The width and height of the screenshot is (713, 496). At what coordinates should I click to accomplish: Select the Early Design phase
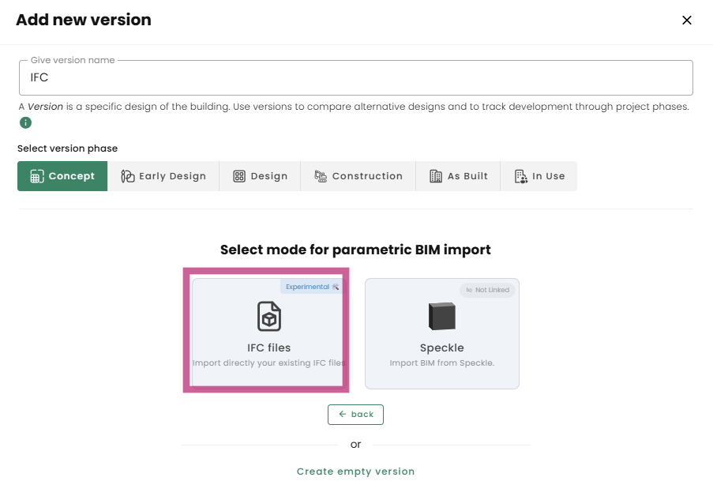pos(163,176)
